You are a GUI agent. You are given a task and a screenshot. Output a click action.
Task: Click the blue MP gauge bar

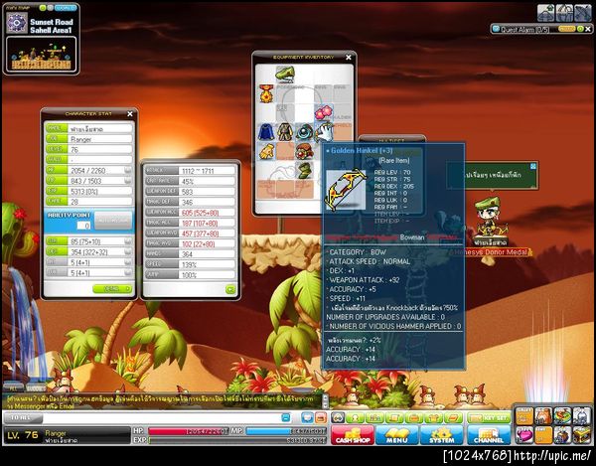[x=286, y=431]
